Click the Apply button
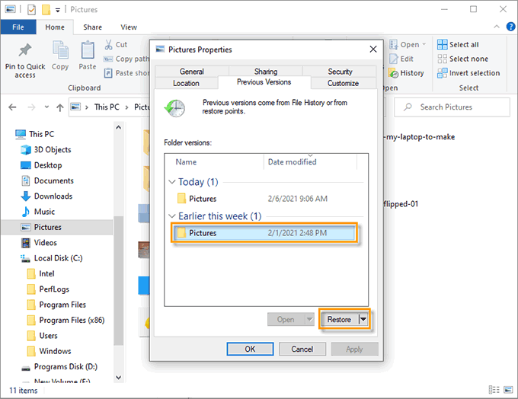The width and height of the screenshot is (518, 399). point(354,349)
